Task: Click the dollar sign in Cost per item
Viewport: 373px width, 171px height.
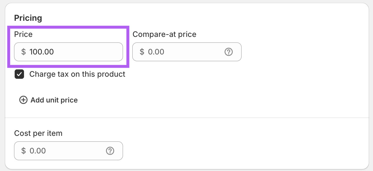Action: (23, 151)
